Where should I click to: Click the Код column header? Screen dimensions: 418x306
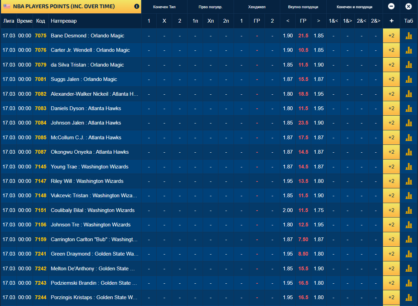[x=41, y=21]
